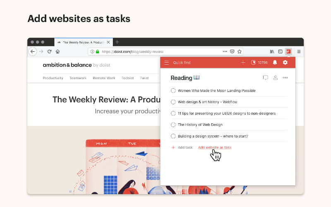Quick add task with Todoist plus icon
The image size is (331, 207).
pos(243,63)
